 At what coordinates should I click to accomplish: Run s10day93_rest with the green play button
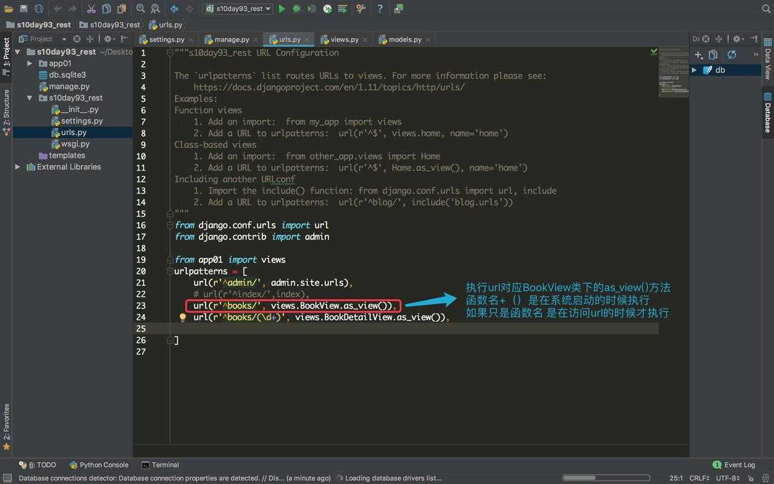pyautogui.click(x=282, y=8)
